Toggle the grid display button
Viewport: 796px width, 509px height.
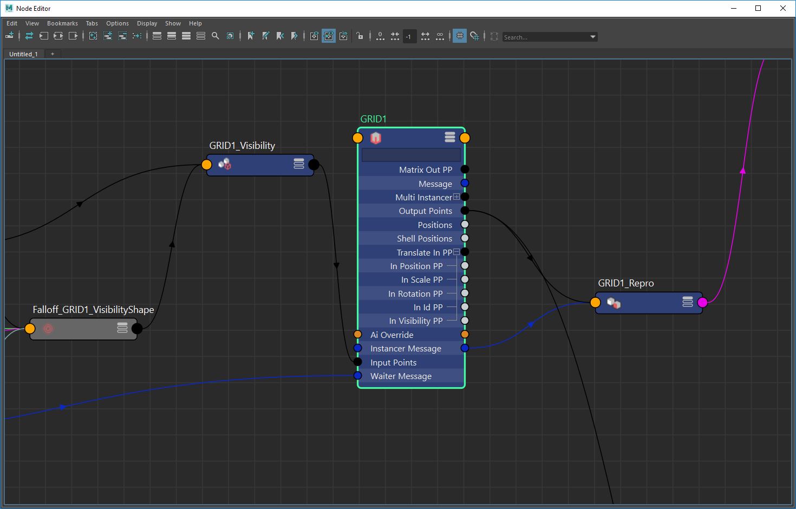460,36
